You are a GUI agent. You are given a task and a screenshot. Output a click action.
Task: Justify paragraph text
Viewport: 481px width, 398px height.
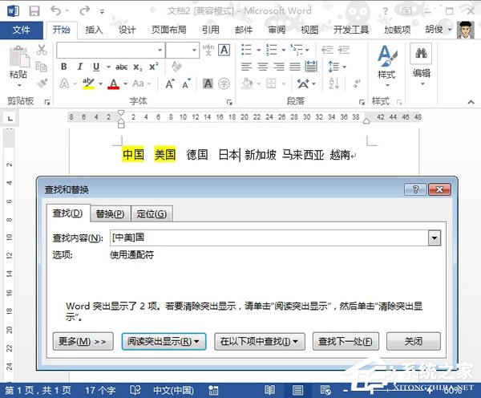[295, 67]
